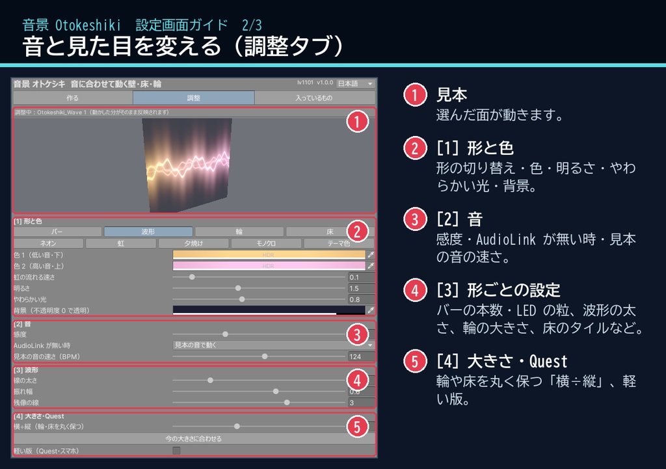666x469 pixels.
Task: Choose the 波形 shape button
Action: tap(148, 232)
